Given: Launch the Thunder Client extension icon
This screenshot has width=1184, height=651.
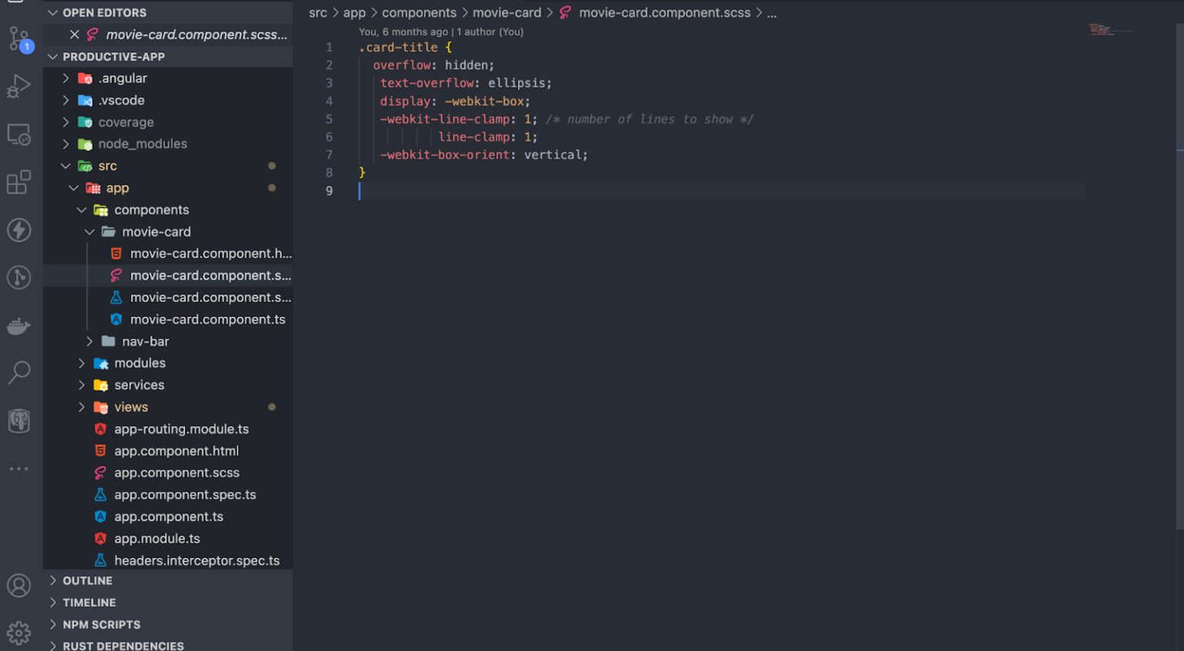Looking at the screenshot, I should (x=19, y=230).
